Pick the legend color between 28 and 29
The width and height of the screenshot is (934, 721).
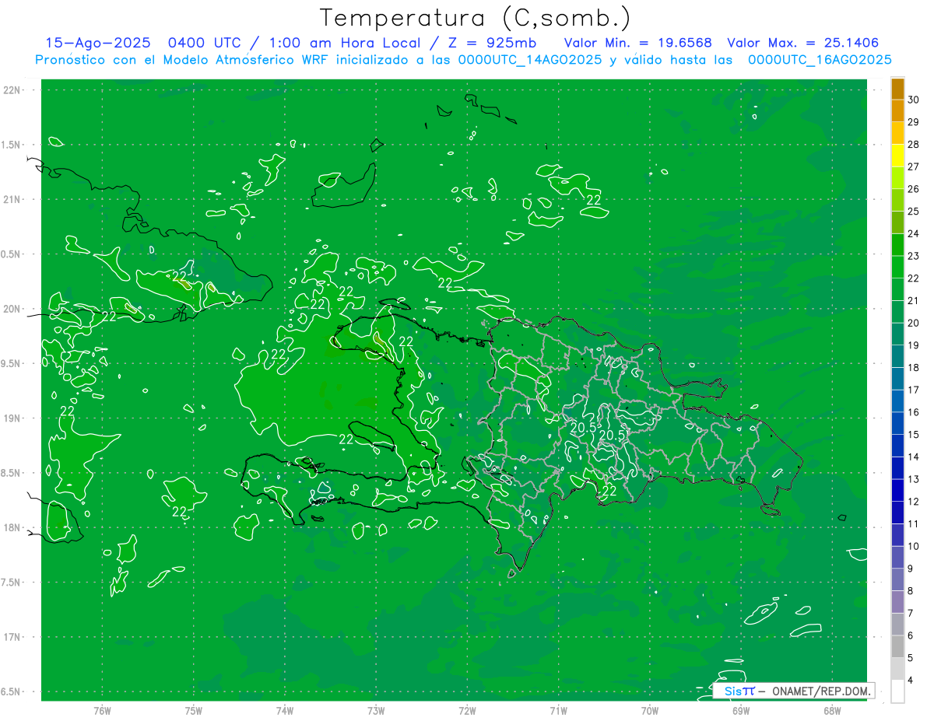[897, 133]
